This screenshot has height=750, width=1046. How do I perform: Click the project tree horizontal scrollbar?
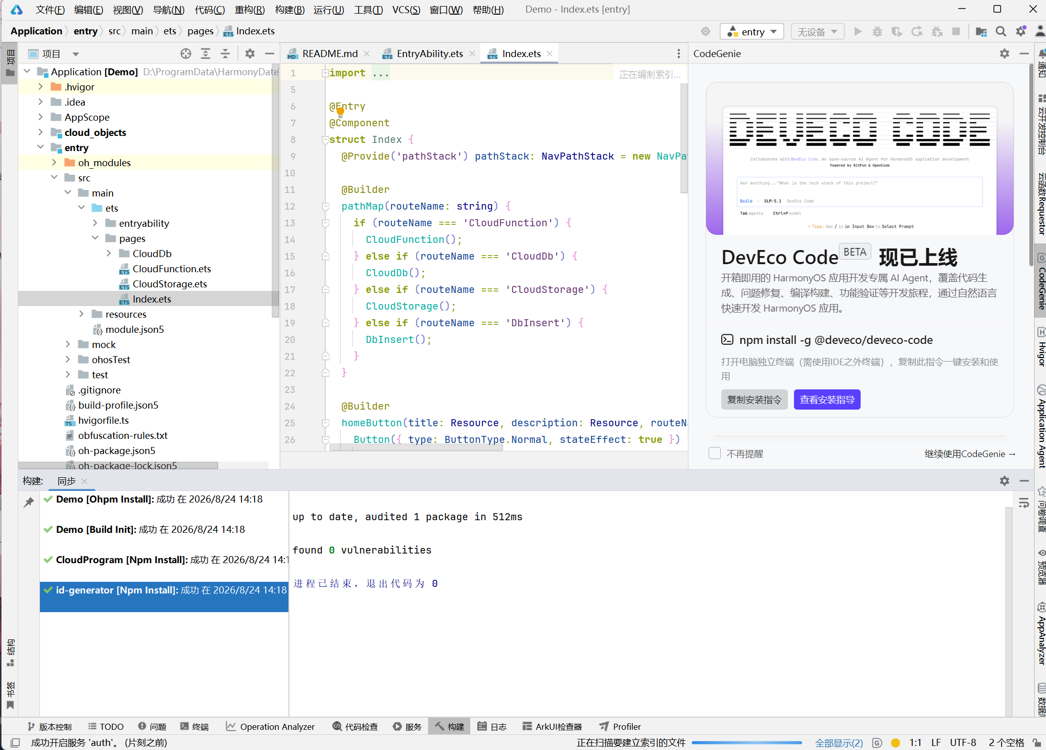118,465
